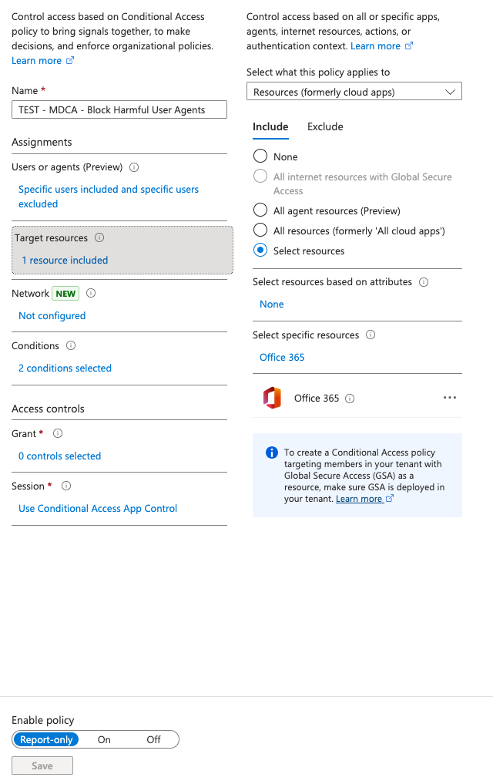Switch to the Exclude tab

[325, 127]
